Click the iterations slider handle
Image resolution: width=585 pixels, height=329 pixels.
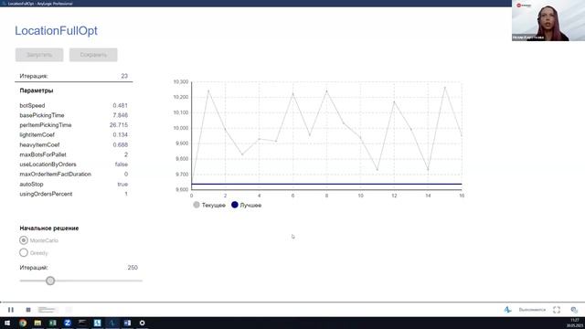(50, 281)
